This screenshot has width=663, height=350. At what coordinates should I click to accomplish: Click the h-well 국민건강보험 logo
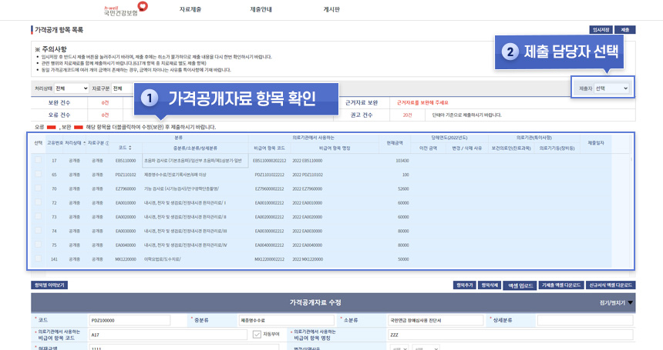pos(126,9)
